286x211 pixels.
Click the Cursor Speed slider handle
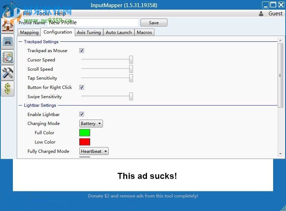pyautogui.click(x=131, y=60)
